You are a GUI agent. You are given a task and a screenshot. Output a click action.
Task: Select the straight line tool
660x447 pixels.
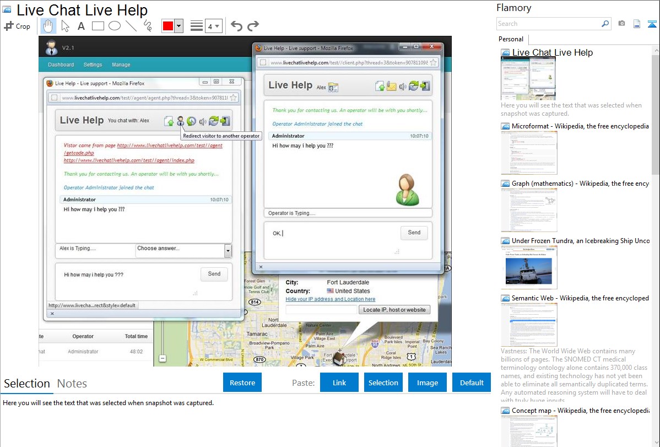(131, 26)
